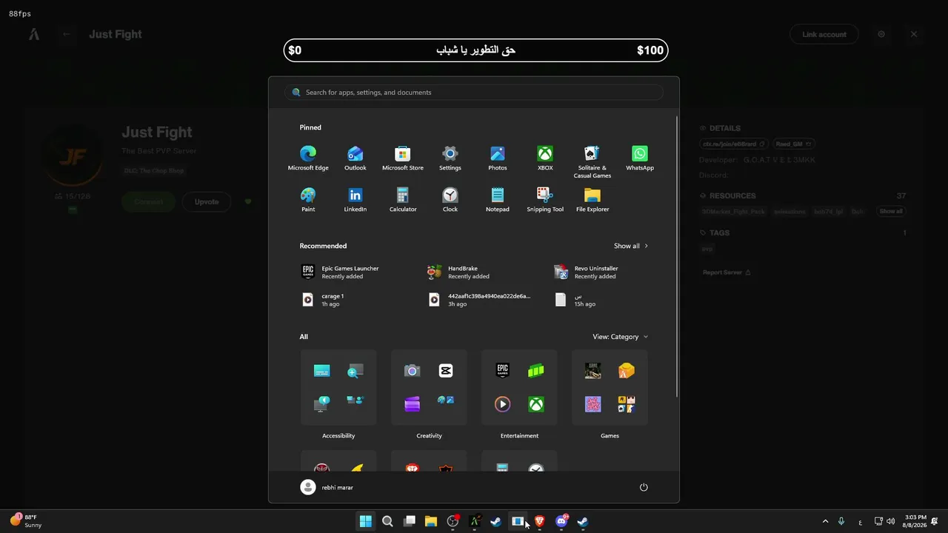Open the Microsoft Store pinned app
948x533 pixels.
point(403,158)
